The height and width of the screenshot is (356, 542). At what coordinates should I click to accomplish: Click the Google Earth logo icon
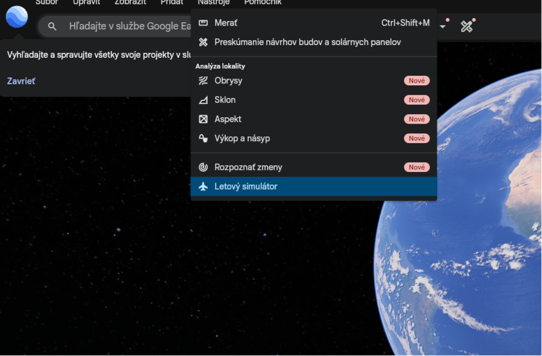17,17
